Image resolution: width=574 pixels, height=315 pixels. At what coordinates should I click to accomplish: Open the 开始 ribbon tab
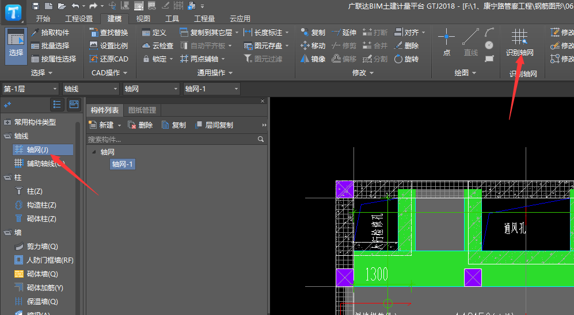click(43, 18)
